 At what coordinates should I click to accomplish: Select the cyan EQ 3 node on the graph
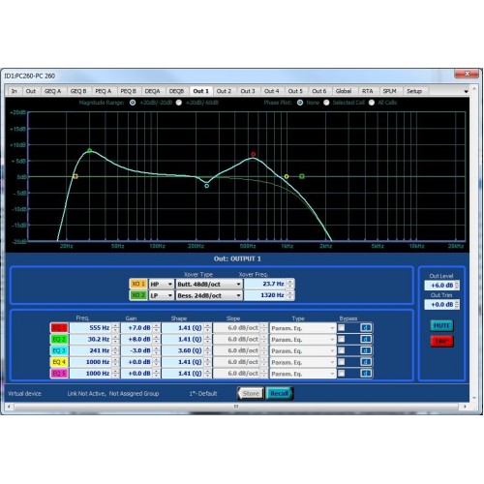pos(207,186)
